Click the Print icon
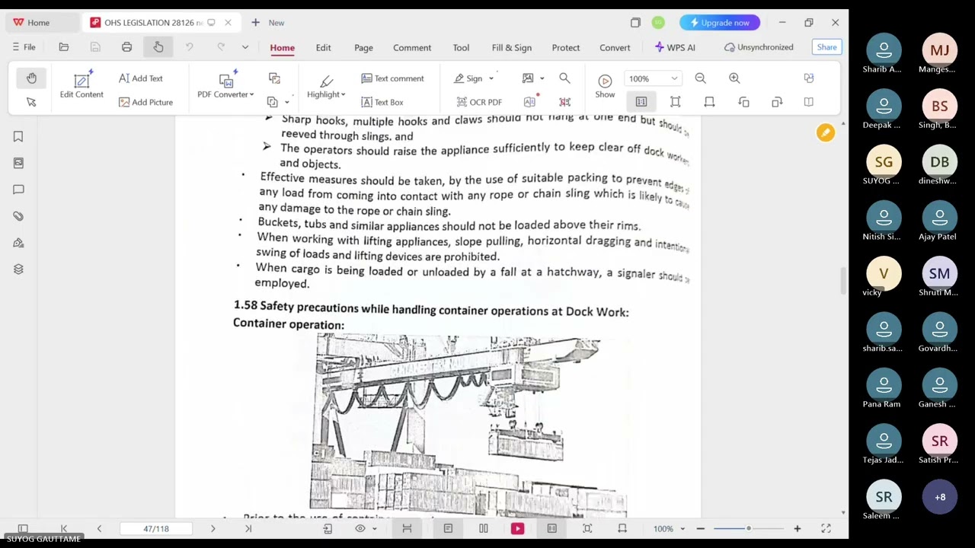The height and width of the screenshot is (548, 975). pyautogui.click(x=126, y=47)
